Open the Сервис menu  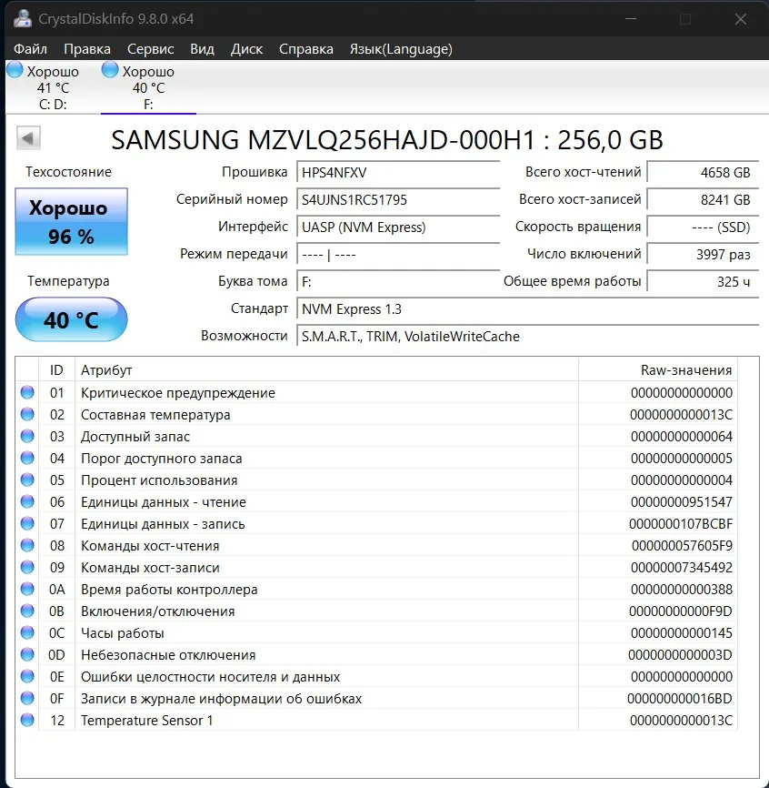point(150,49)
